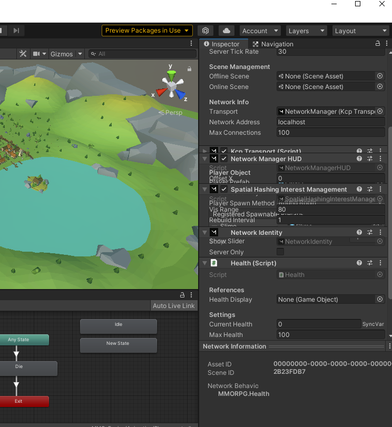Toggle Spatial Hashing Interest Management component checkbox

point(224,190)
